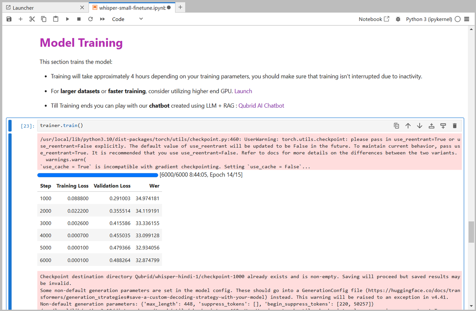476x311 pixels.
Task: Open the Code cell type dropdown
Action: click(127, 19)
